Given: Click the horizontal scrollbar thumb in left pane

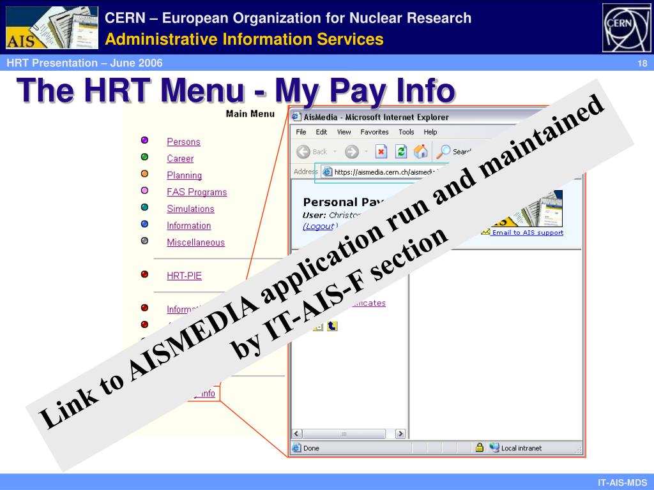Looking at the screenshot, I should point(344,434).
